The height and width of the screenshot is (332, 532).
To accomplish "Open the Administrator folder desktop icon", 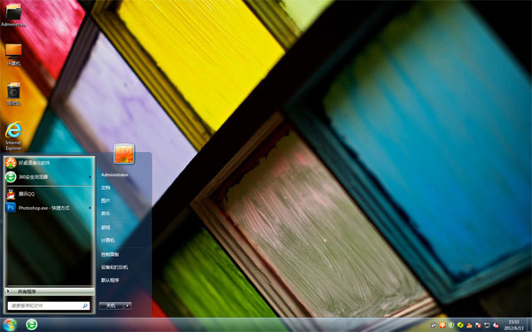I will [x=13, y=15].
